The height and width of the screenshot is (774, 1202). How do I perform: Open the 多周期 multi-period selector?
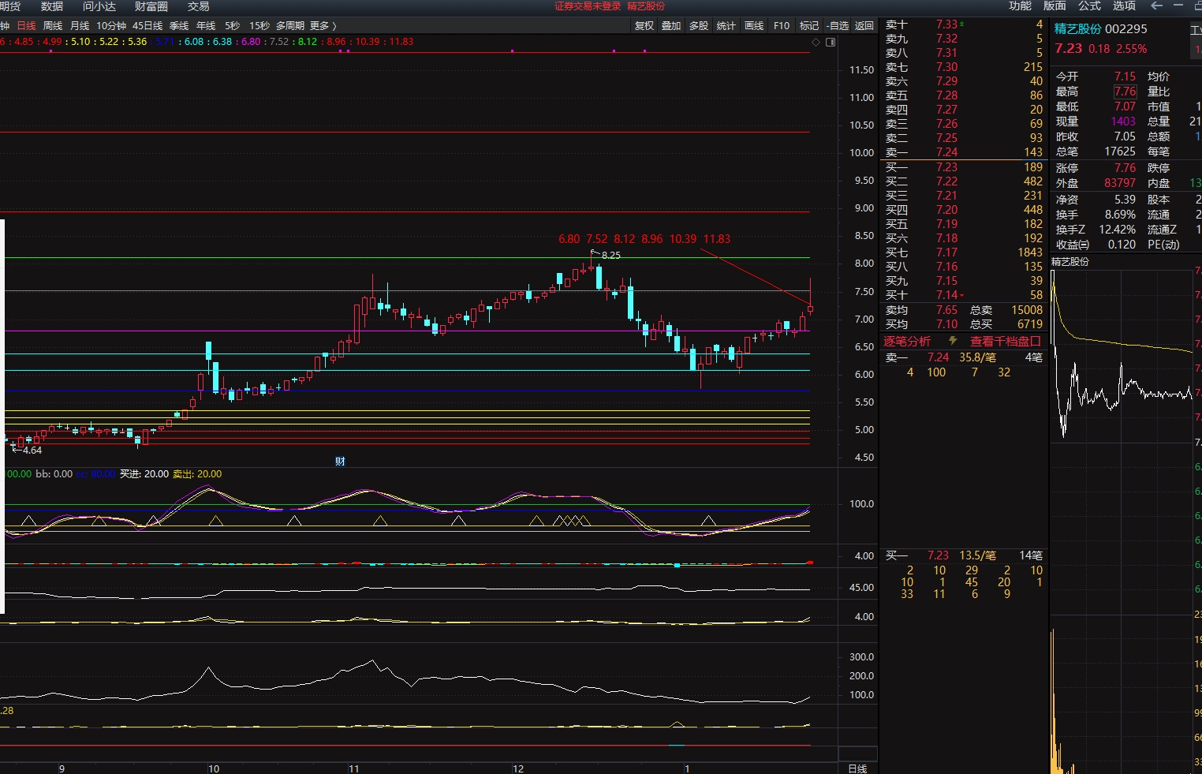[x=289, y=26]
